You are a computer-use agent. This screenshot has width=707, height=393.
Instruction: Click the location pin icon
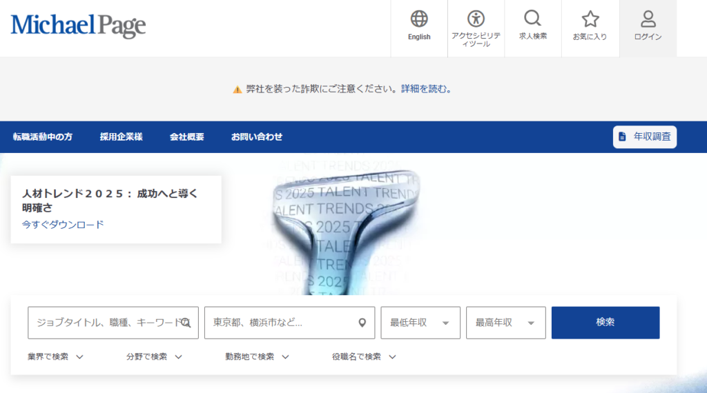pos(362,323)
